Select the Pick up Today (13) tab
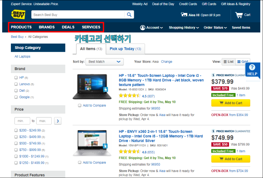Screen dimensions: 263x178 (x=125, y=49)
